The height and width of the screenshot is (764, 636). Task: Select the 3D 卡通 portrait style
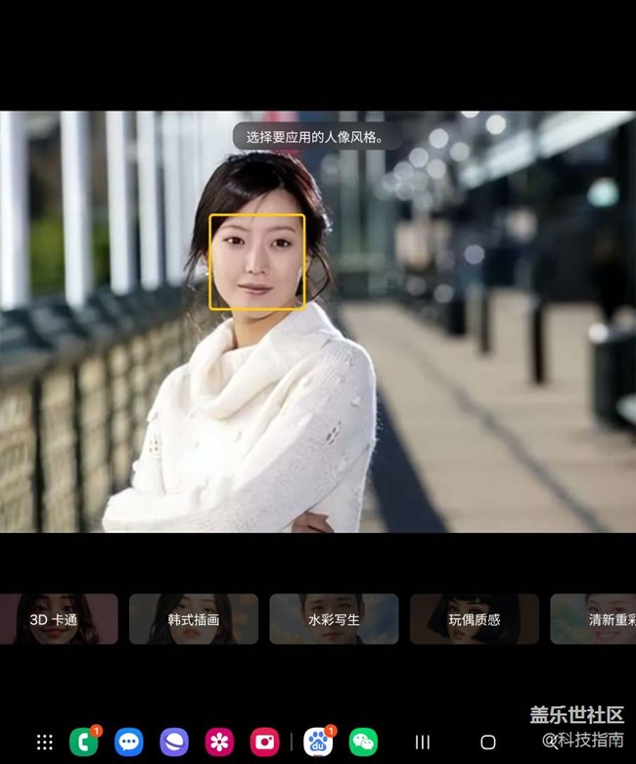(59, 619)
